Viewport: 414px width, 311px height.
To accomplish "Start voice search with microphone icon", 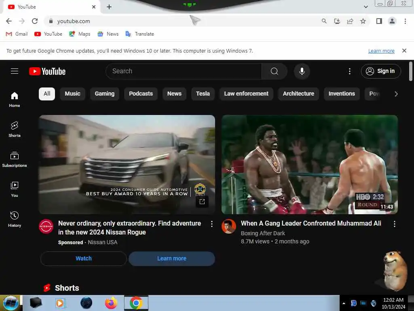I will (x=302, y=71).
